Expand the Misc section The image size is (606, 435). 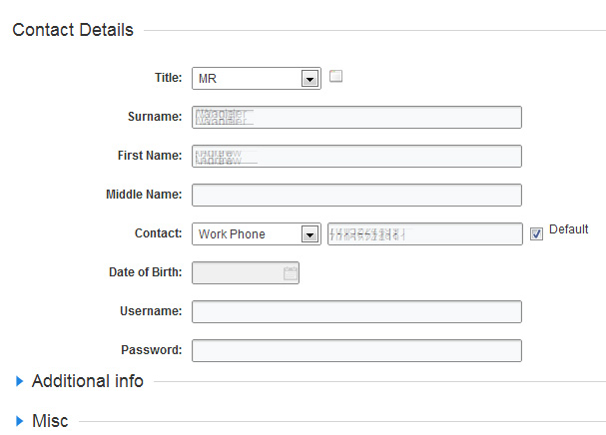pos(50,421)
